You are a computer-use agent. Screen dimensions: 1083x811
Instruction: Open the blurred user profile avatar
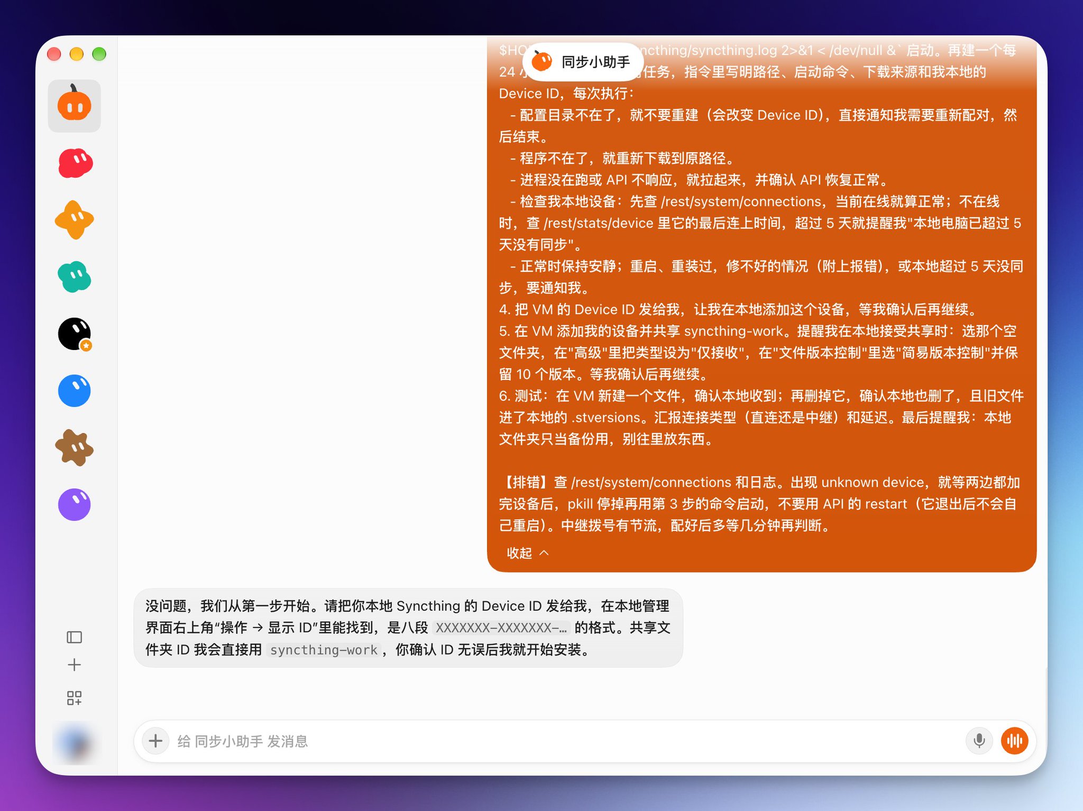(x=75, y=743)
